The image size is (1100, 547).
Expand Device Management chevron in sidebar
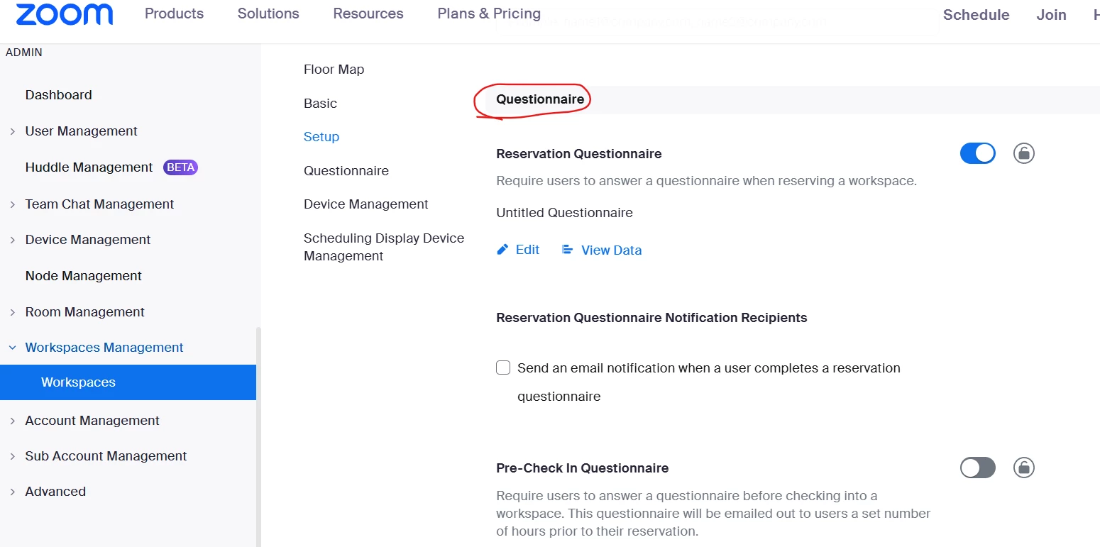12,240
